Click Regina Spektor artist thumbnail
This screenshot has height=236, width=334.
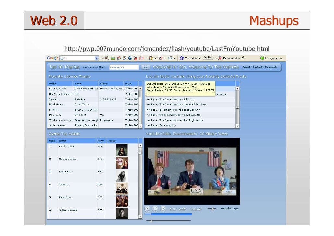122,163
